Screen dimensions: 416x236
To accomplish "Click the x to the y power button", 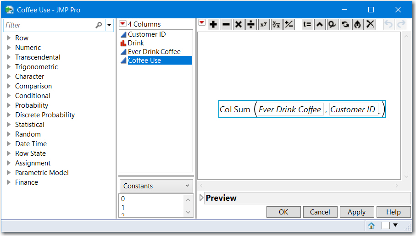I will click(x=264, y=25).
